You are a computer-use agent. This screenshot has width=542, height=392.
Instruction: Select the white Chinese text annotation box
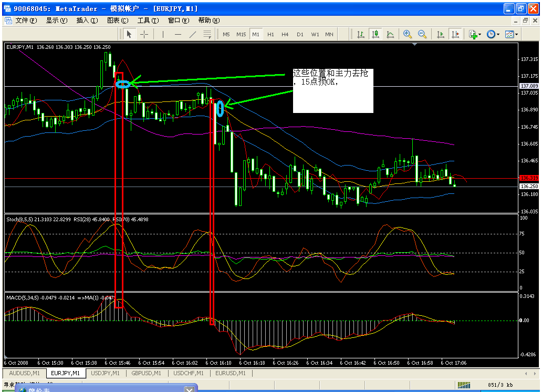click(333, 91)
